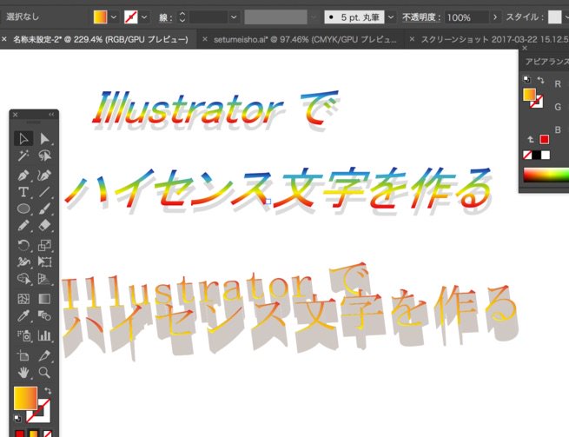Click the 5 pt. 丸筆 brush definition

click(x=354, y=17)
